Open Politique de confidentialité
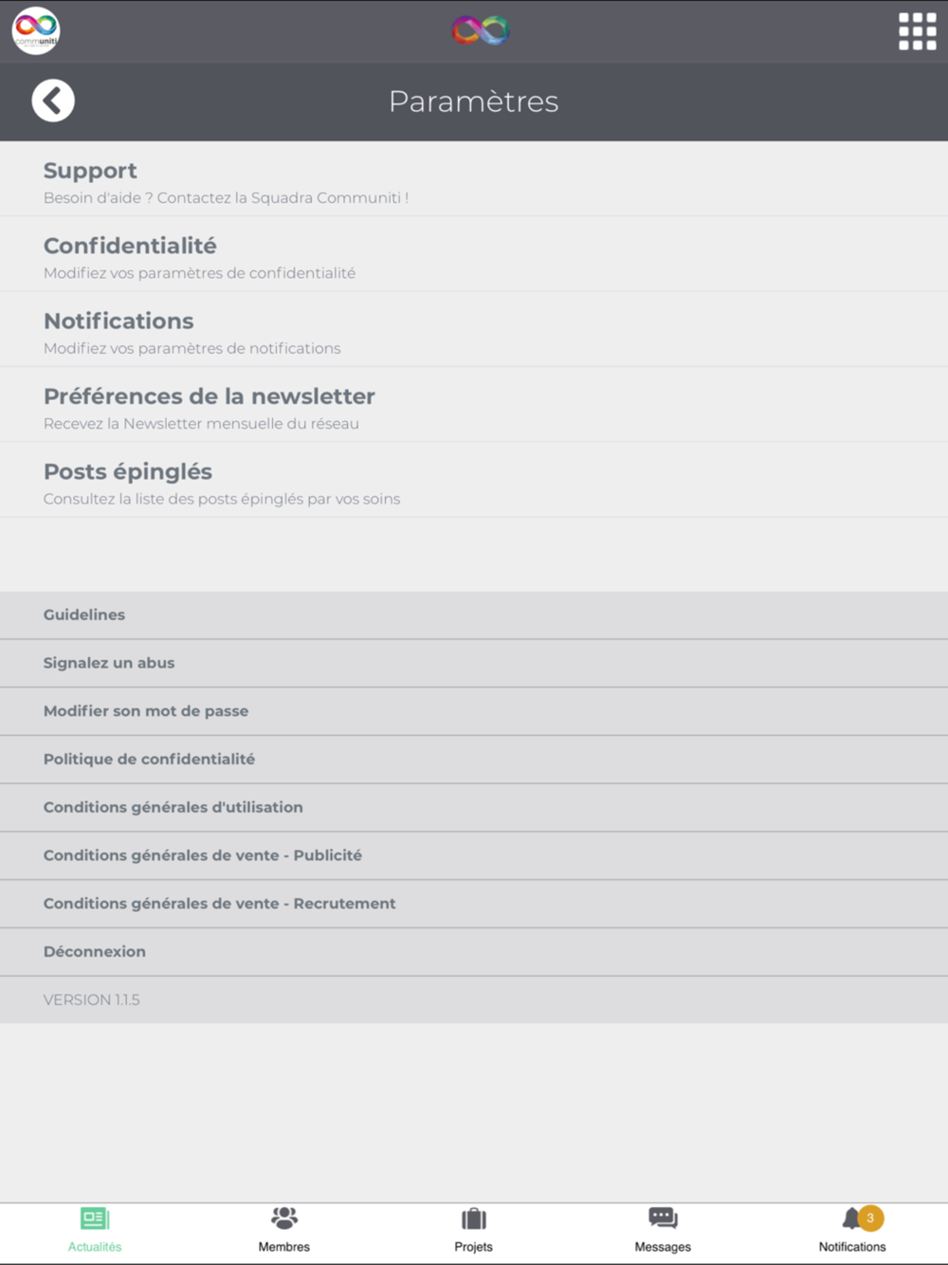 click(149, 759)
